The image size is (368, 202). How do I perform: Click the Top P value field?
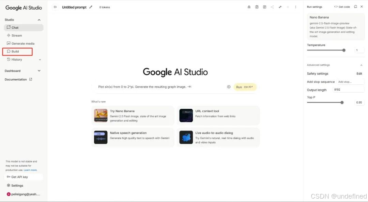click(359, 103)
